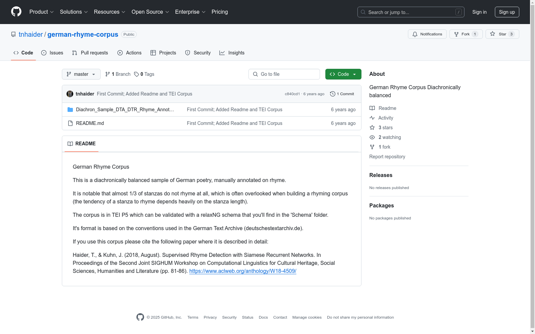Viewport: 535px width, 334px height.
Task: Open the Security footer link
Action: (x=229, y=317)
